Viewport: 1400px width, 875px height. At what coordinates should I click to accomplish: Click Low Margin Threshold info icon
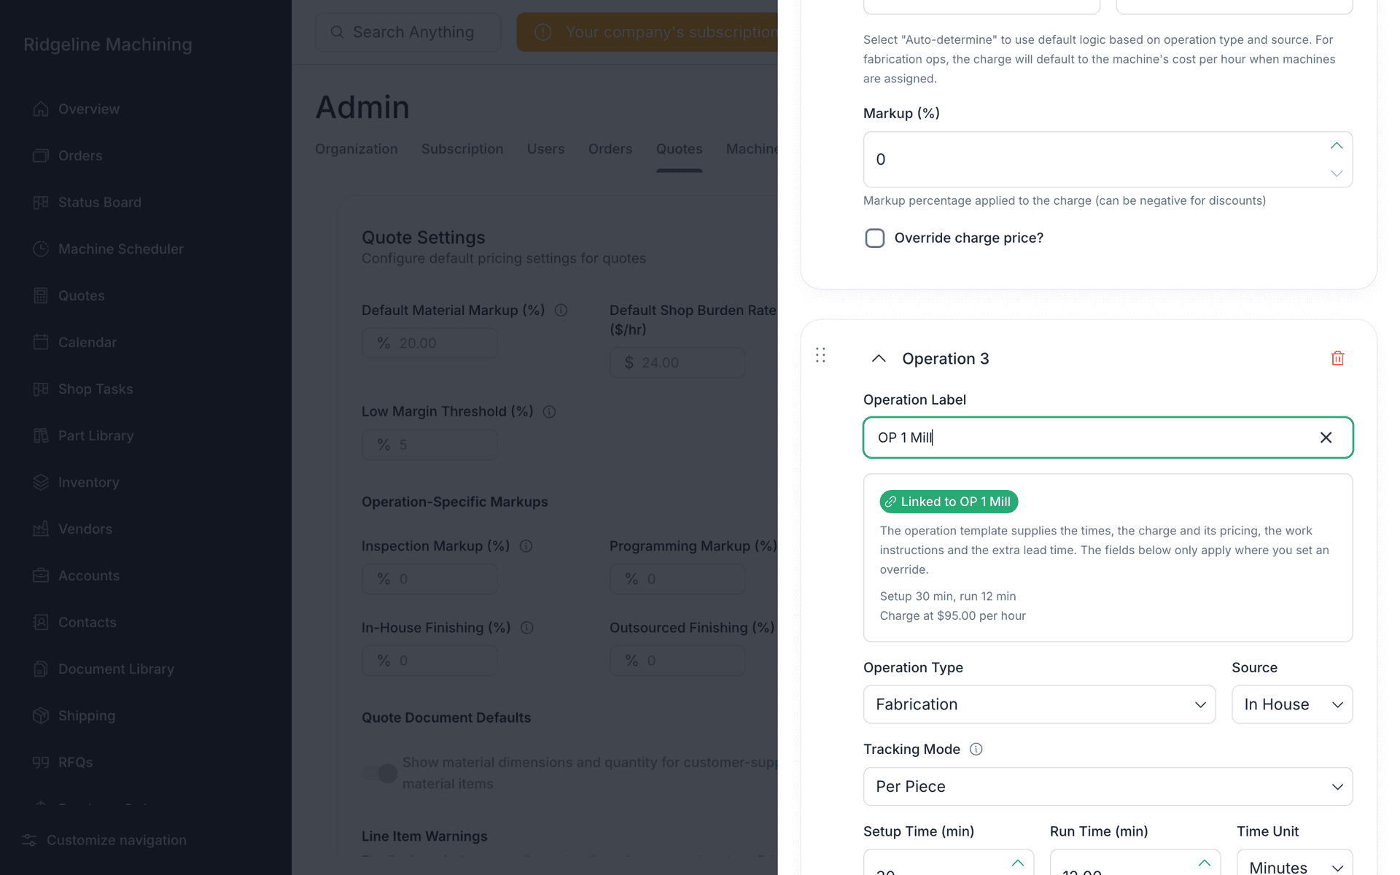[x=549, y=412]
